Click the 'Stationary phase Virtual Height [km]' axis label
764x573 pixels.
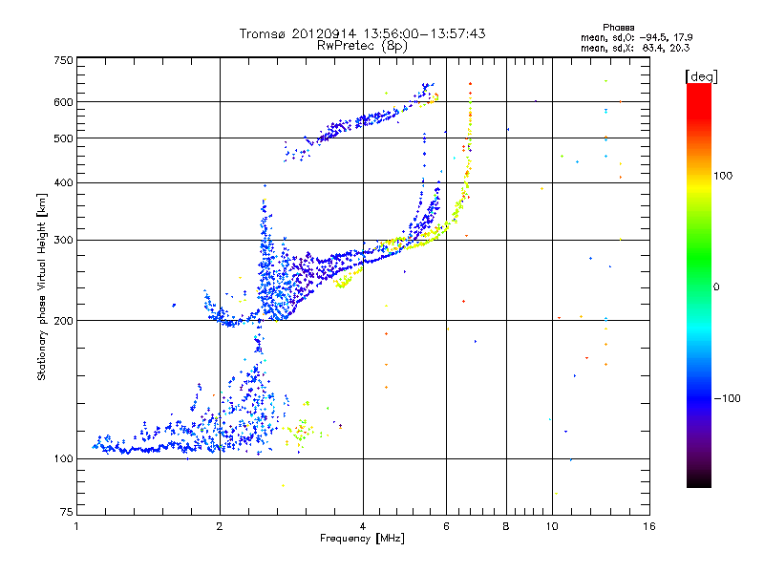click(41, 286)
